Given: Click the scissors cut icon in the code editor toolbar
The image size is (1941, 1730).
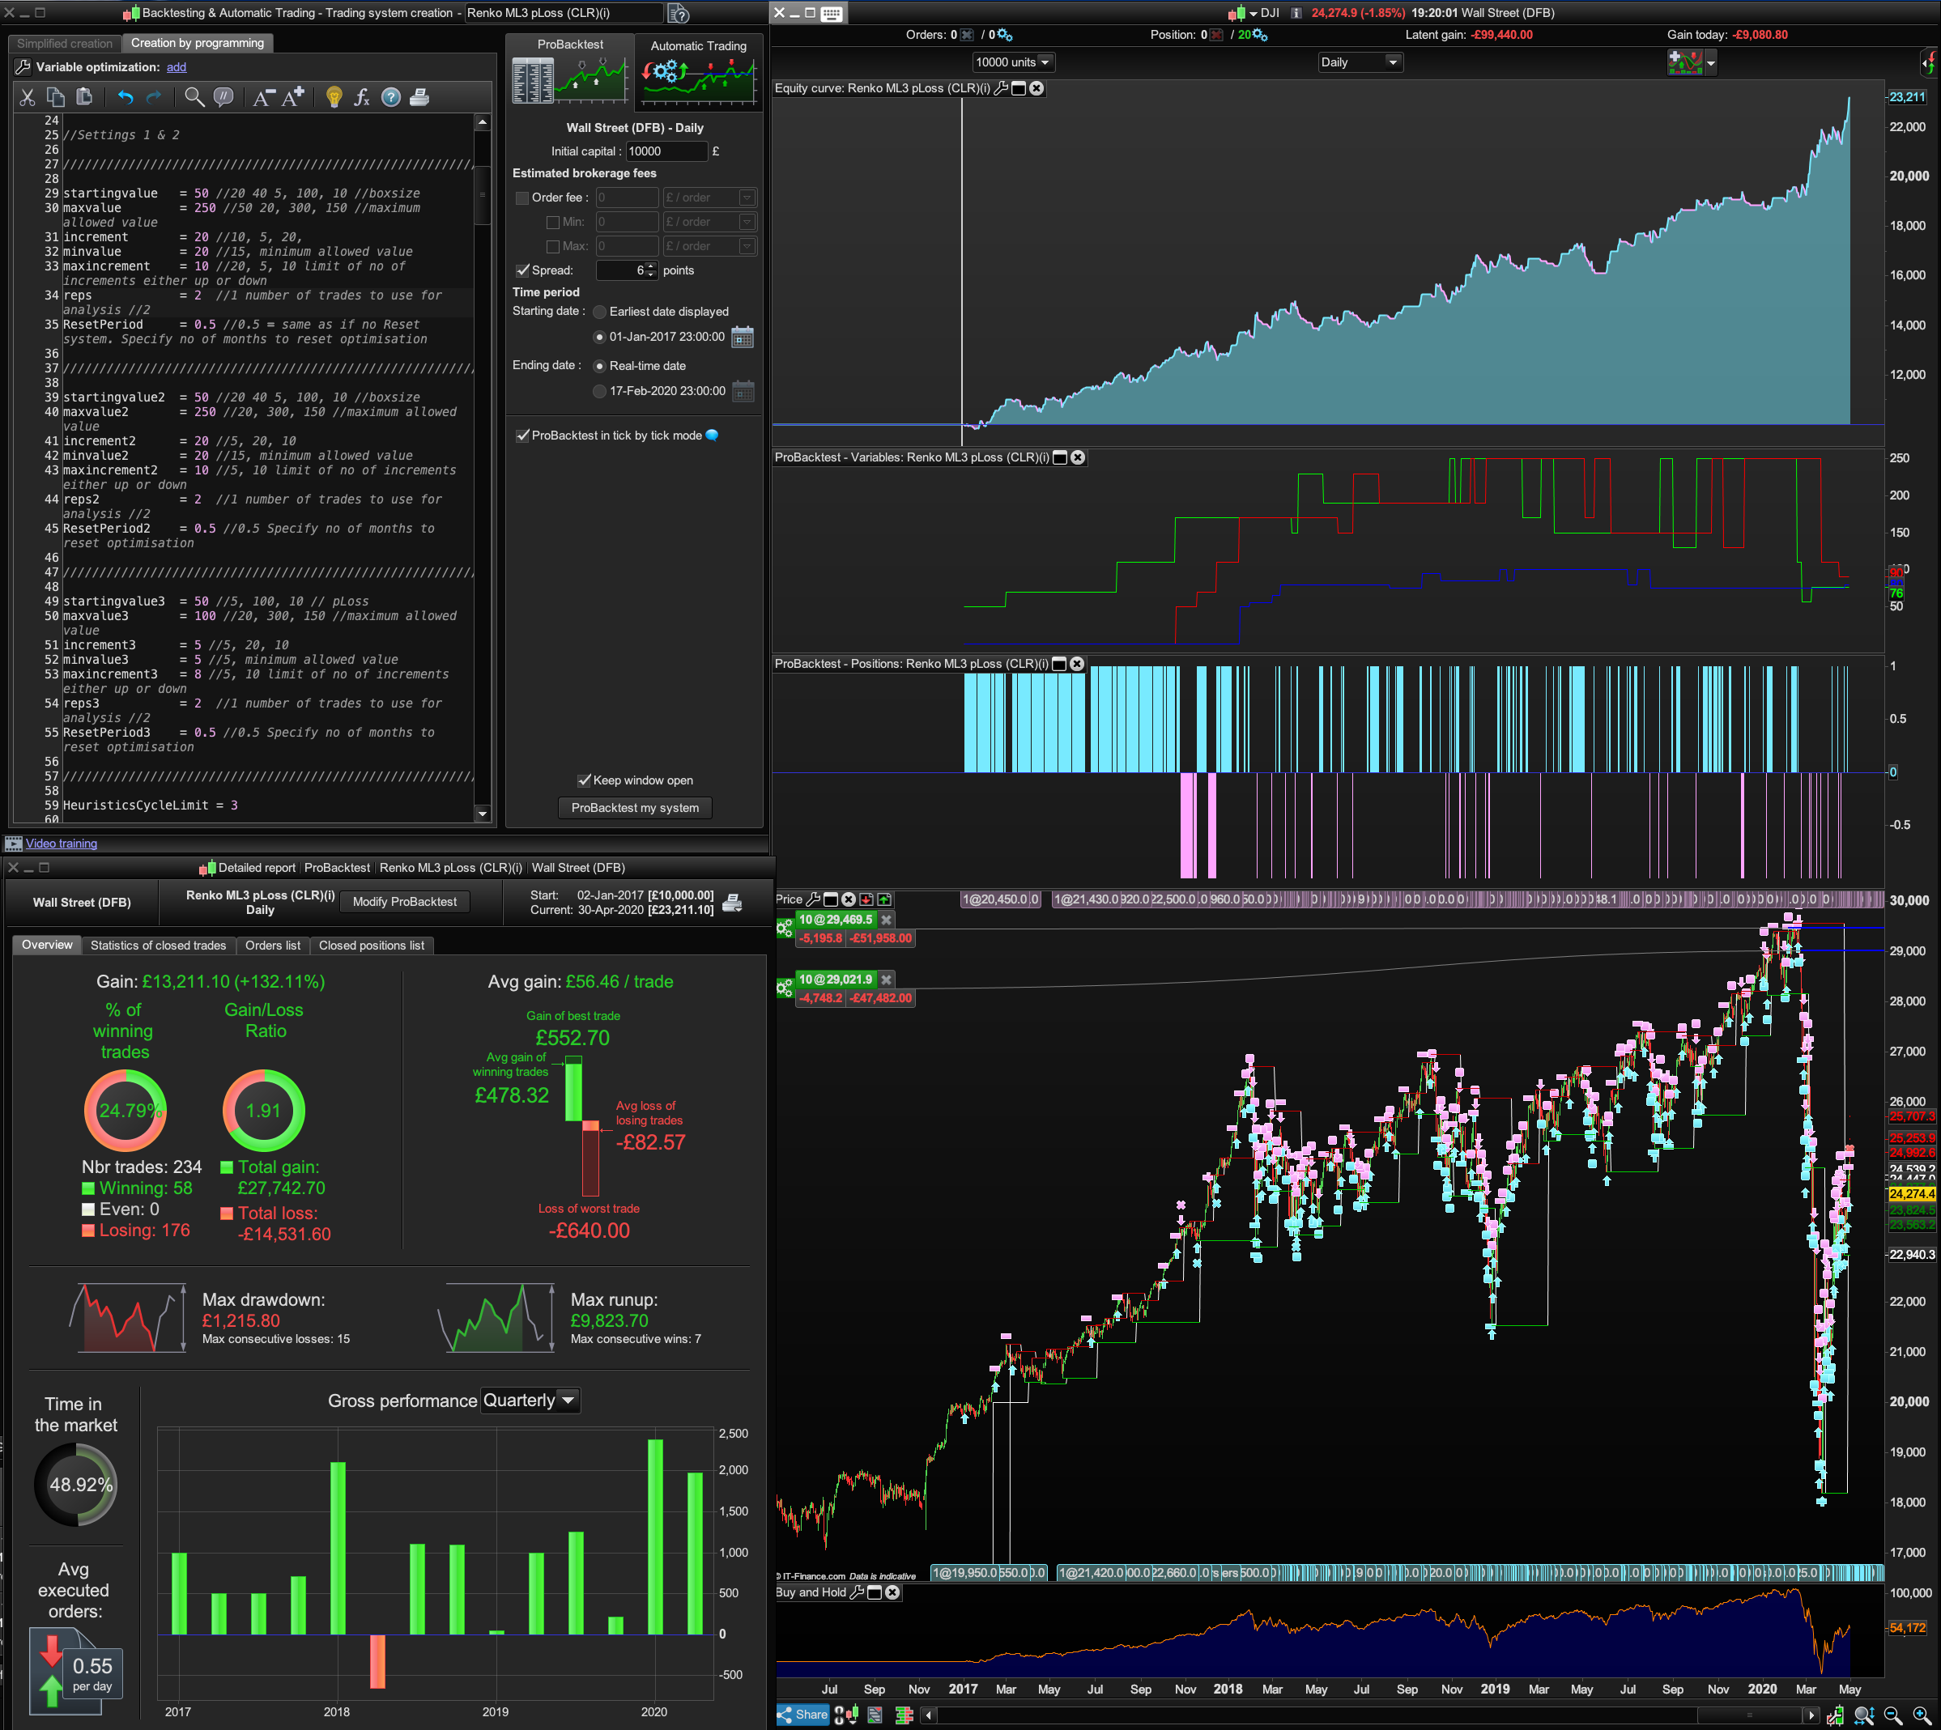Looking at the screenshot, I should [x=27, y=97].
